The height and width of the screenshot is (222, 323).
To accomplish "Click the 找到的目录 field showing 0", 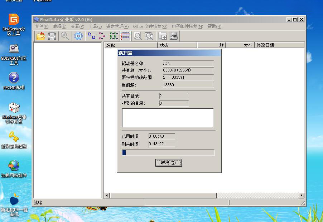I will (174, 103).
